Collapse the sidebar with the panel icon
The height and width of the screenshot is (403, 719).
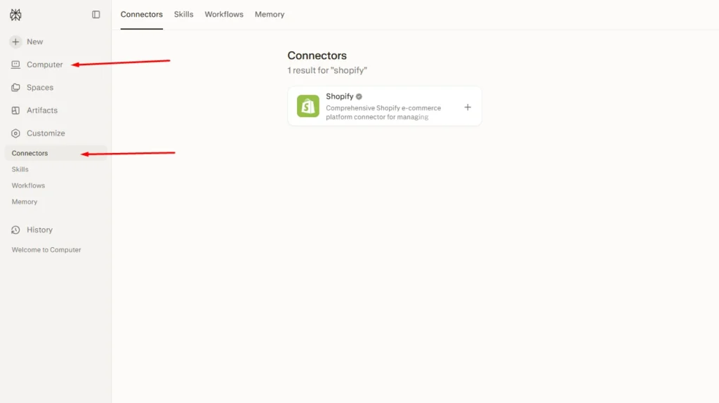click(95, 15)
